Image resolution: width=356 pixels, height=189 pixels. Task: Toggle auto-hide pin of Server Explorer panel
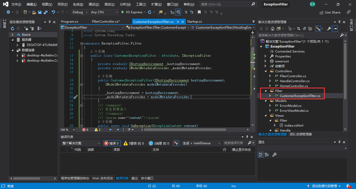[x=49, y=22]
